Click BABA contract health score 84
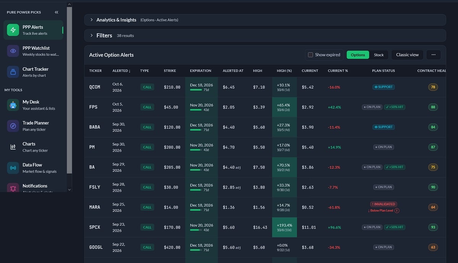458x263 pixels. (433, 127)
